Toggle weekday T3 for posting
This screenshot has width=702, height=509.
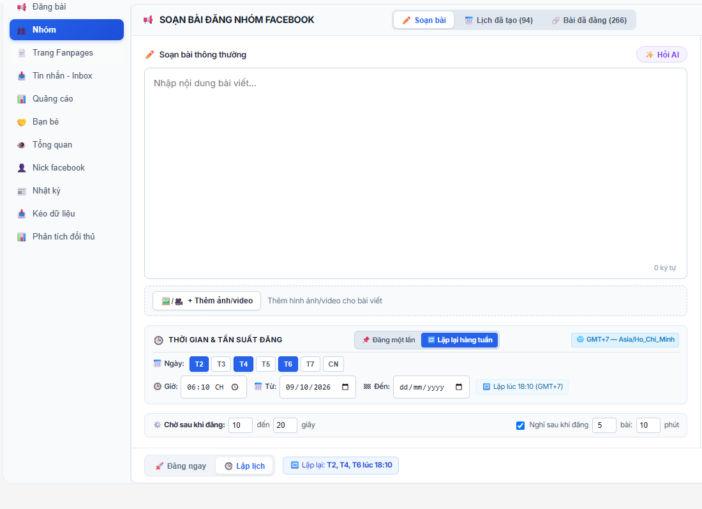point(221,364)
